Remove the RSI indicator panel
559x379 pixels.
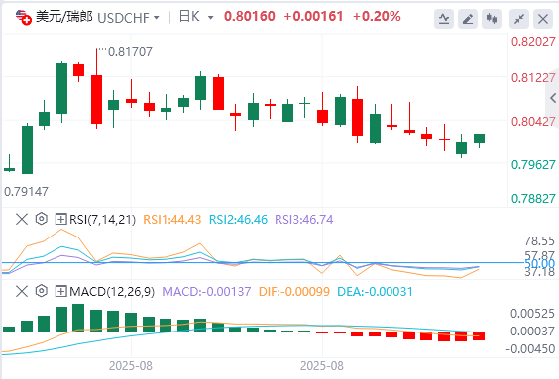[x=22, y=219]
